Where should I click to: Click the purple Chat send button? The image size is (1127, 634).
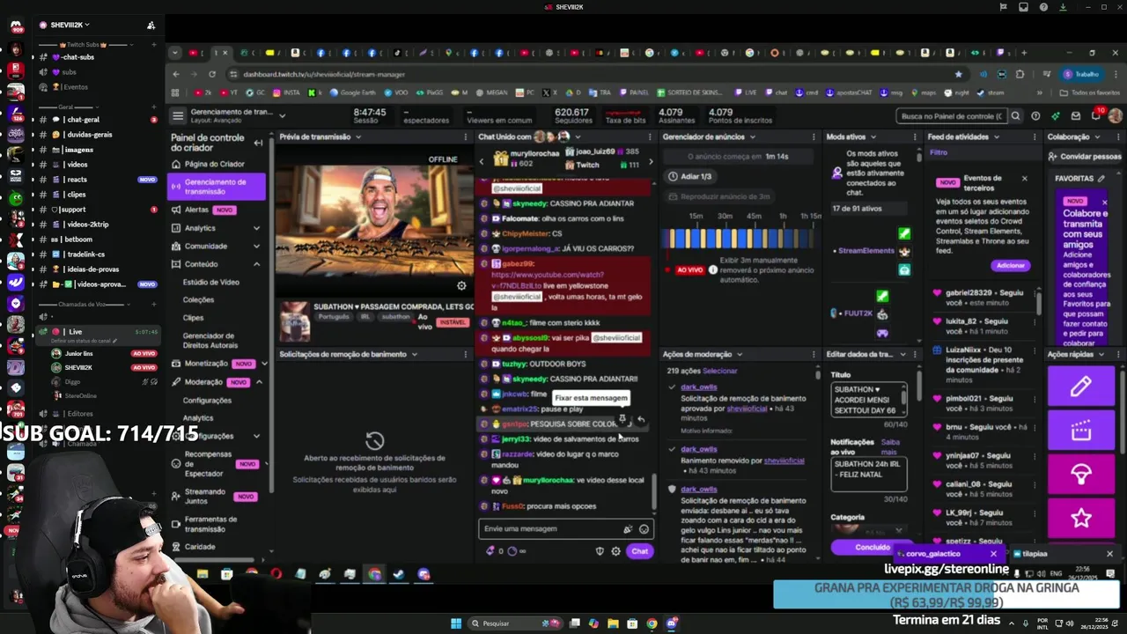(639, 551)
